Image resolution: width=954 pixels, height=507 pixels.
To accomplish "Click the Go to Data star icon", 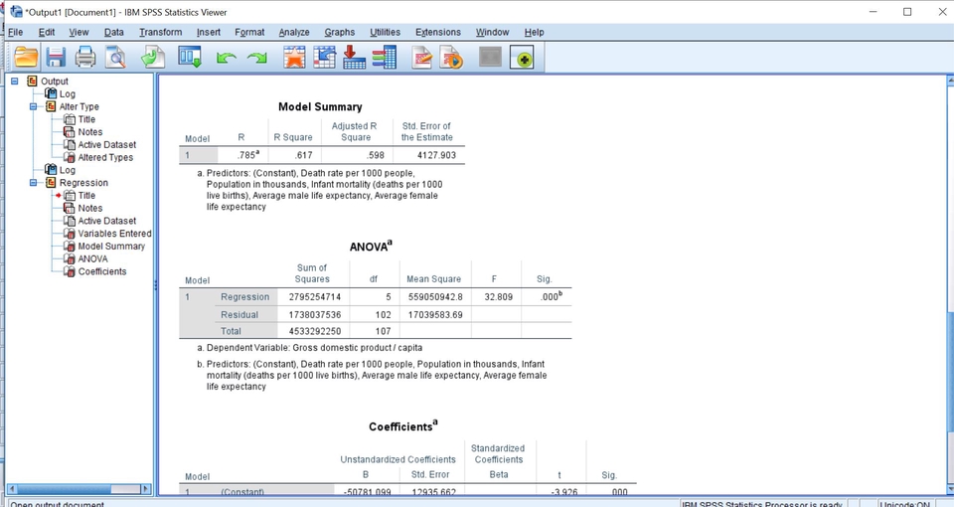I will coord(294,58).
